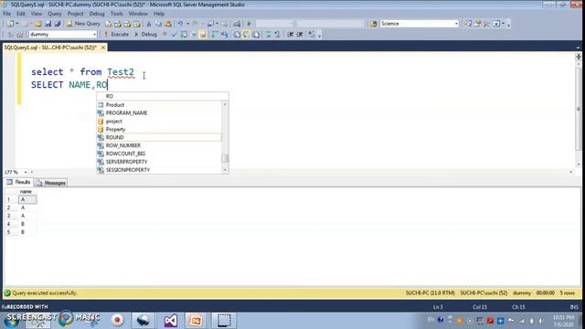Click the Uncomment Selected Lines icon
The image size is (585, 329).
pos(277,35)
